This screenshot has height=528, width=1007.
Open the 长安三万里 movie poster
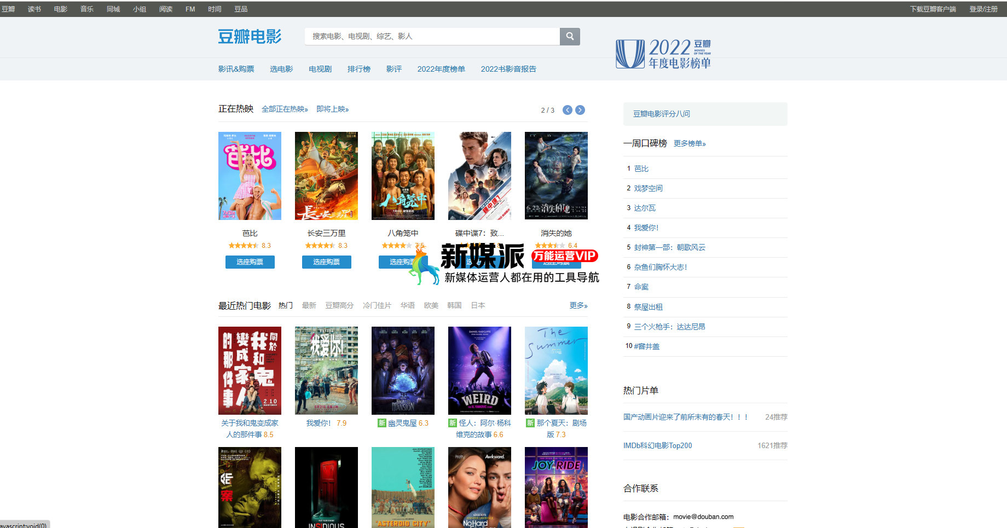(x=326, y=176)
